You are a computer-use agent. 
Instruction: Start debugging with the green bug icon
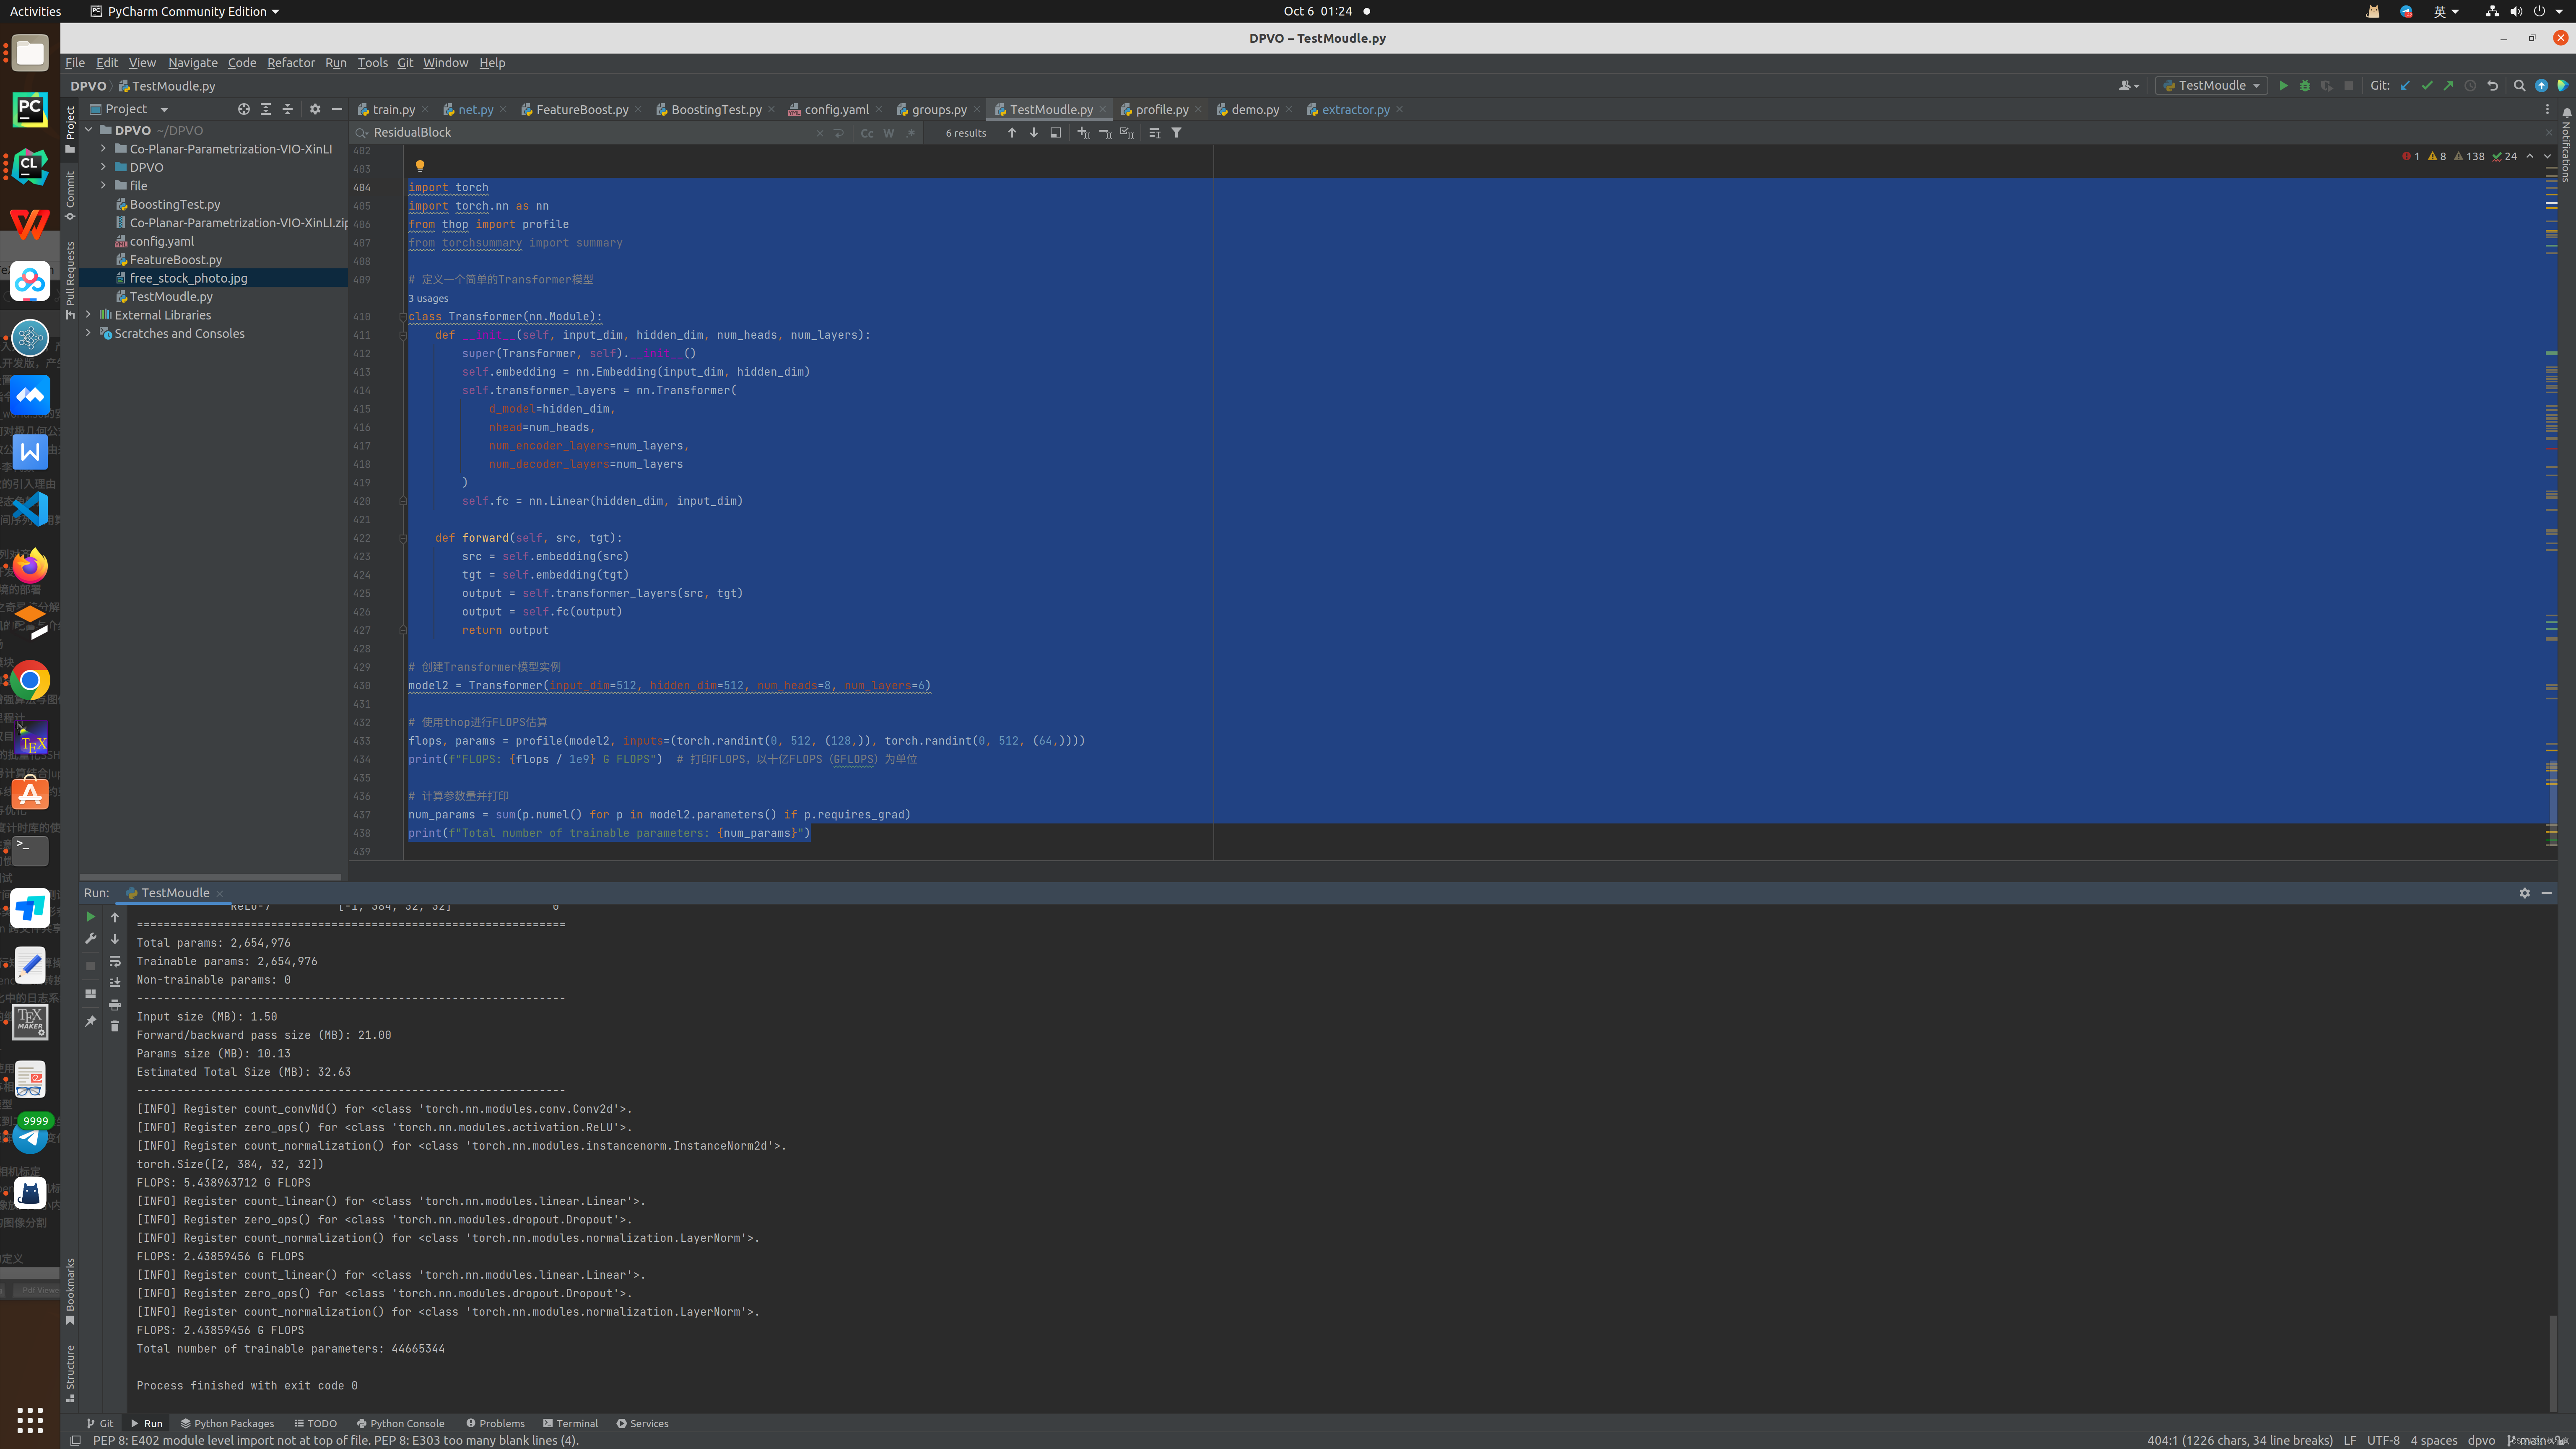[x=2305, y=86]
